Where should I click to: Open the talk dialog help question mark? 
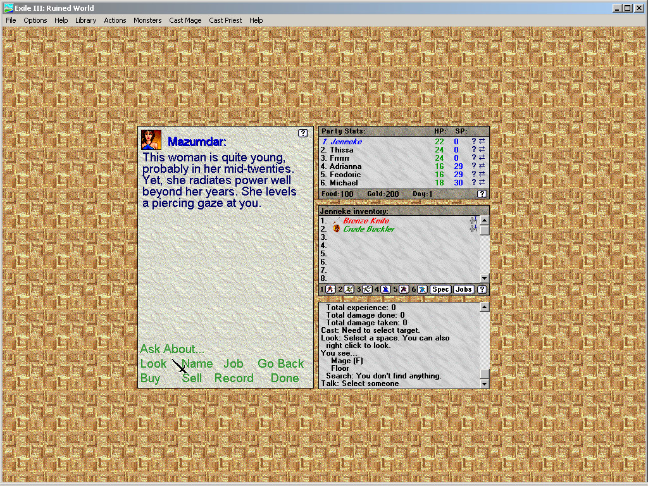click(x=303, y=133)
